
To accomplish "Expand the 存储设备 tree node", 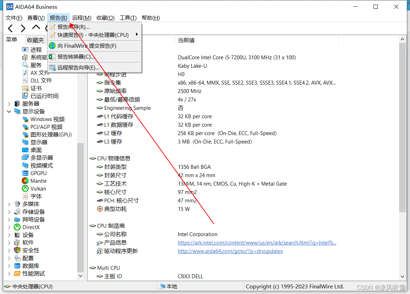I will (x=9, y=212).
